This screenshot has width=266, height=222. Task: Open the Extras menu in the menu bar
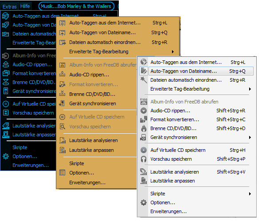pyautogui.click(x=9, y=7)
